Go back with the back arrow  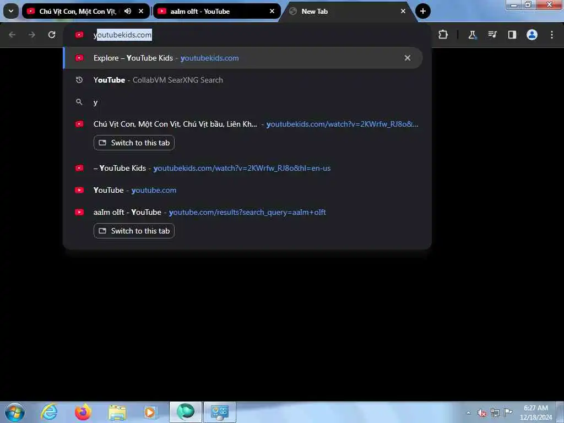point(12,35)
